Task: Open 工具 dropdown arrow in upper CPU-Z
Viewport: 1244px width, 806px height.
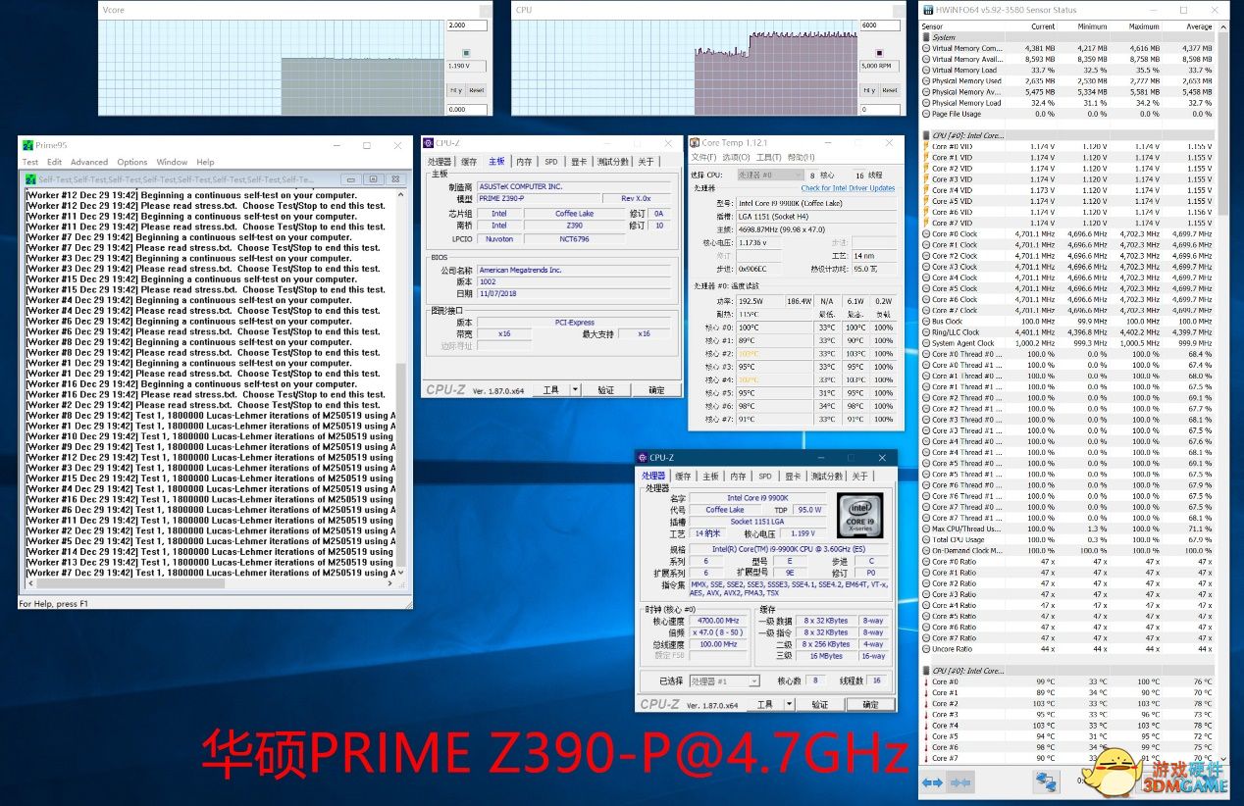Action: click(577, 390)
